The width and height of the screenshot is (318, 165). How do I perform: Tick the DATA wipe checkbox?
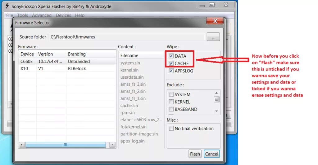[x=171, y=56]
